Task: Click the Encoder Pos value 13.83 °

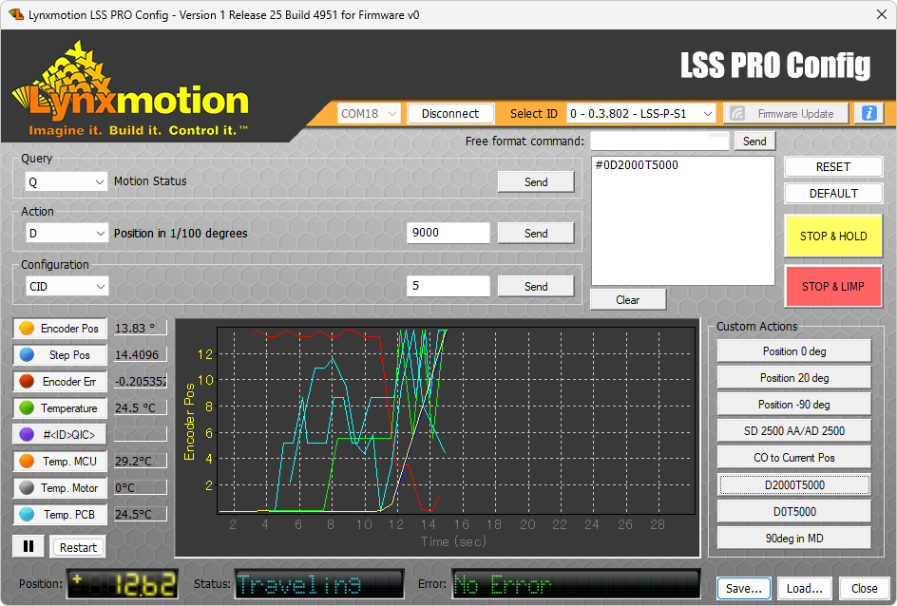Action: [140, 328]
